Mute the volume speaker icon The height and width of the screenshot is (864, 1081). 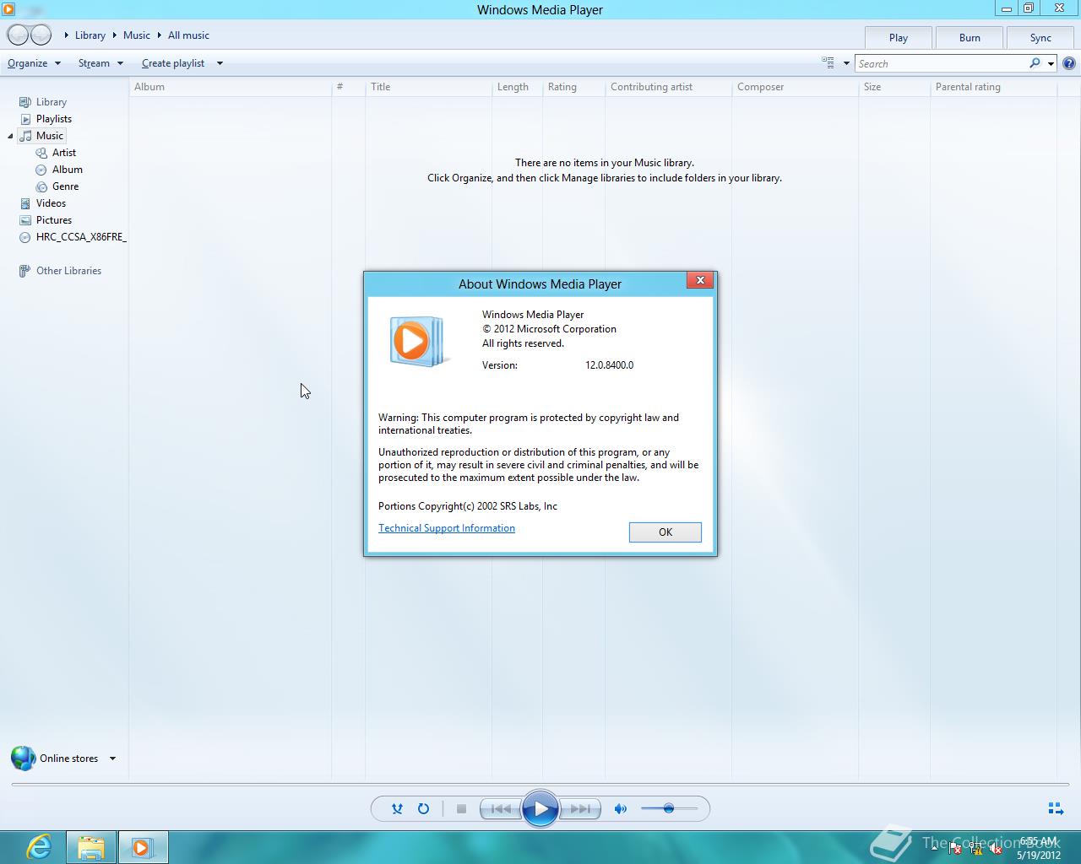click(621, 808)
